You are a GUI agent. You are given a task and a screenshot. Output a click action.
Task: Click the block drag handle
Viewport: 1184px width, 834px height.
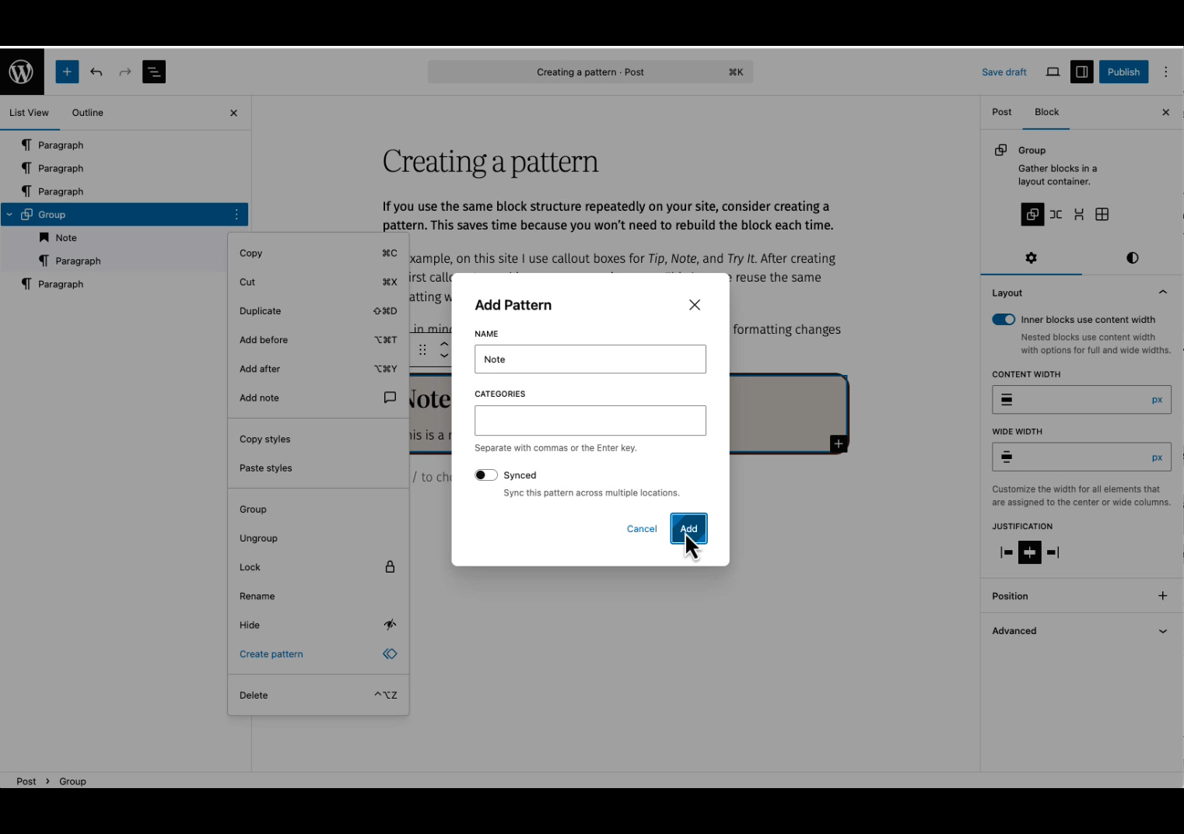click(422, 350)
